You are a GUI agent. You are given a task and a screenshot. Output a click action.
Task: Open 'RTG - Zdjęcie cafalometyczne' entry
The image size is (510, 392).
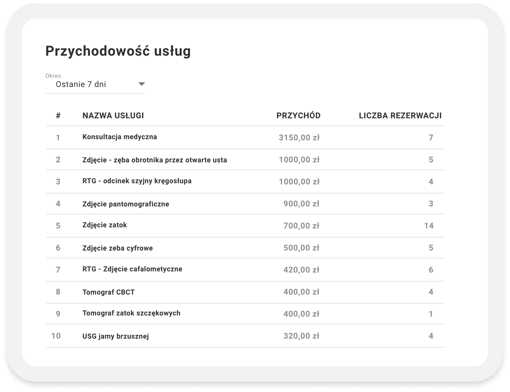tap(132, 269)
